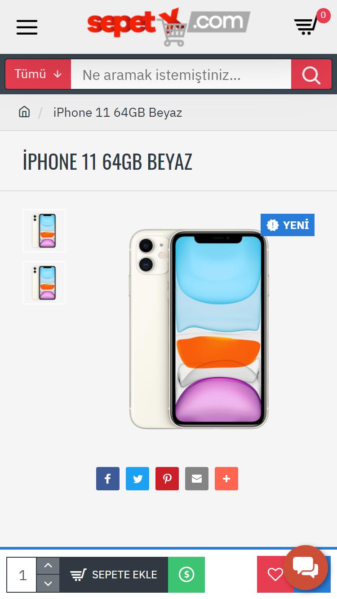Select the first iPhone thumbnail
Viewport: 337px width, 599px height.
tap(44, 231)
